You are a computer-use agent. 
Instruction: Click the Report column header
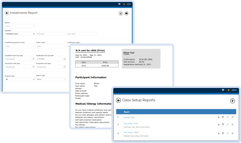(126, 112)
